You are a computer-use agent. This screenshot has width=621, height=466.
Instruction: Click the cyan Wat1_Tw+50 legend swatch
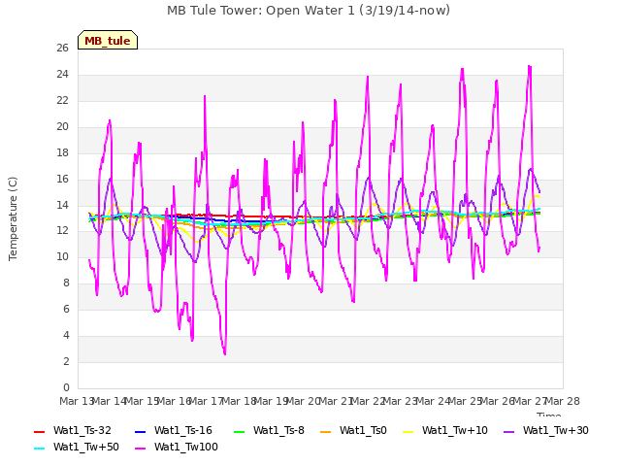pyautogui.click(x=40, y=449)
